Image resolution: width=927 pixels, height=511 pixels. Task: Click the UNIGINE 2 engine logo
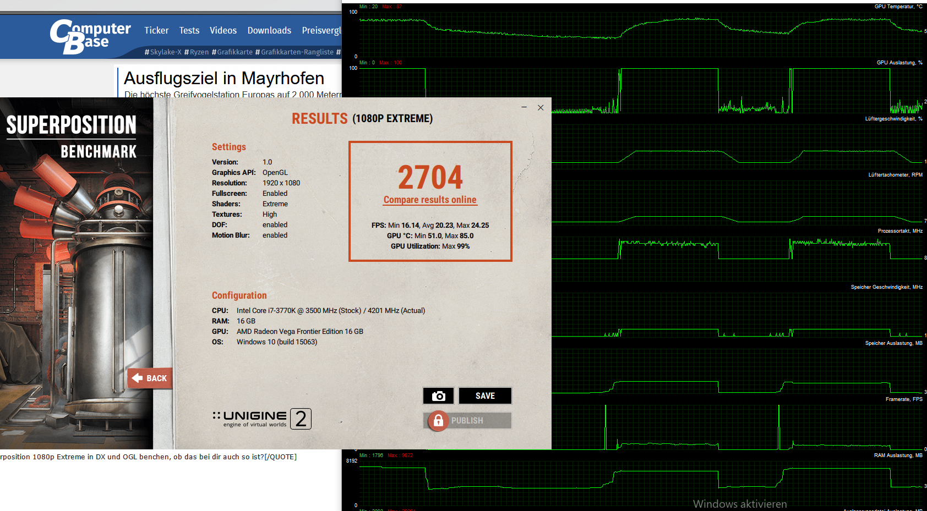(x=262, y=419)
